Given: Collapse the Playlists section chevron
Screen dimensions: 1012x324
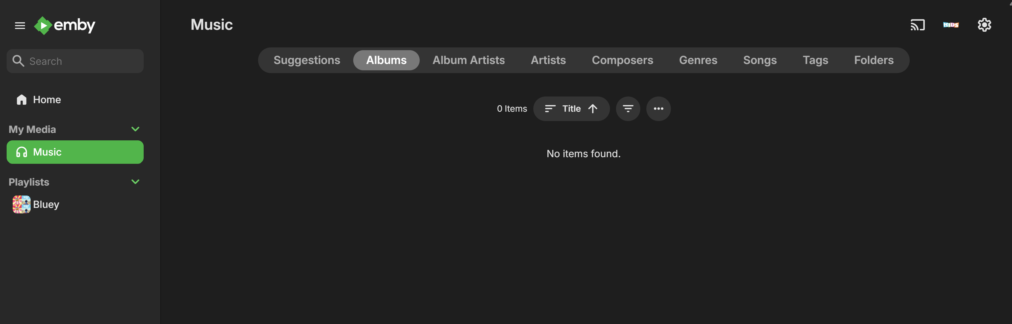Looking at the screenshot, I should pyautogui.click(x=135, y=182).
